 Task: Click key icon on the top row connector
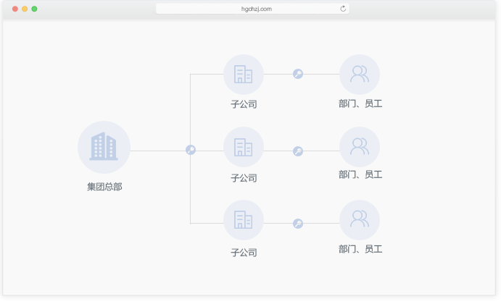click(x=298, y=74)
